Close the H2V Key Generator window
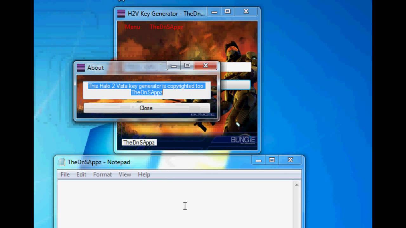Screen dimensions: 406x228 click(x=246, y=12)
